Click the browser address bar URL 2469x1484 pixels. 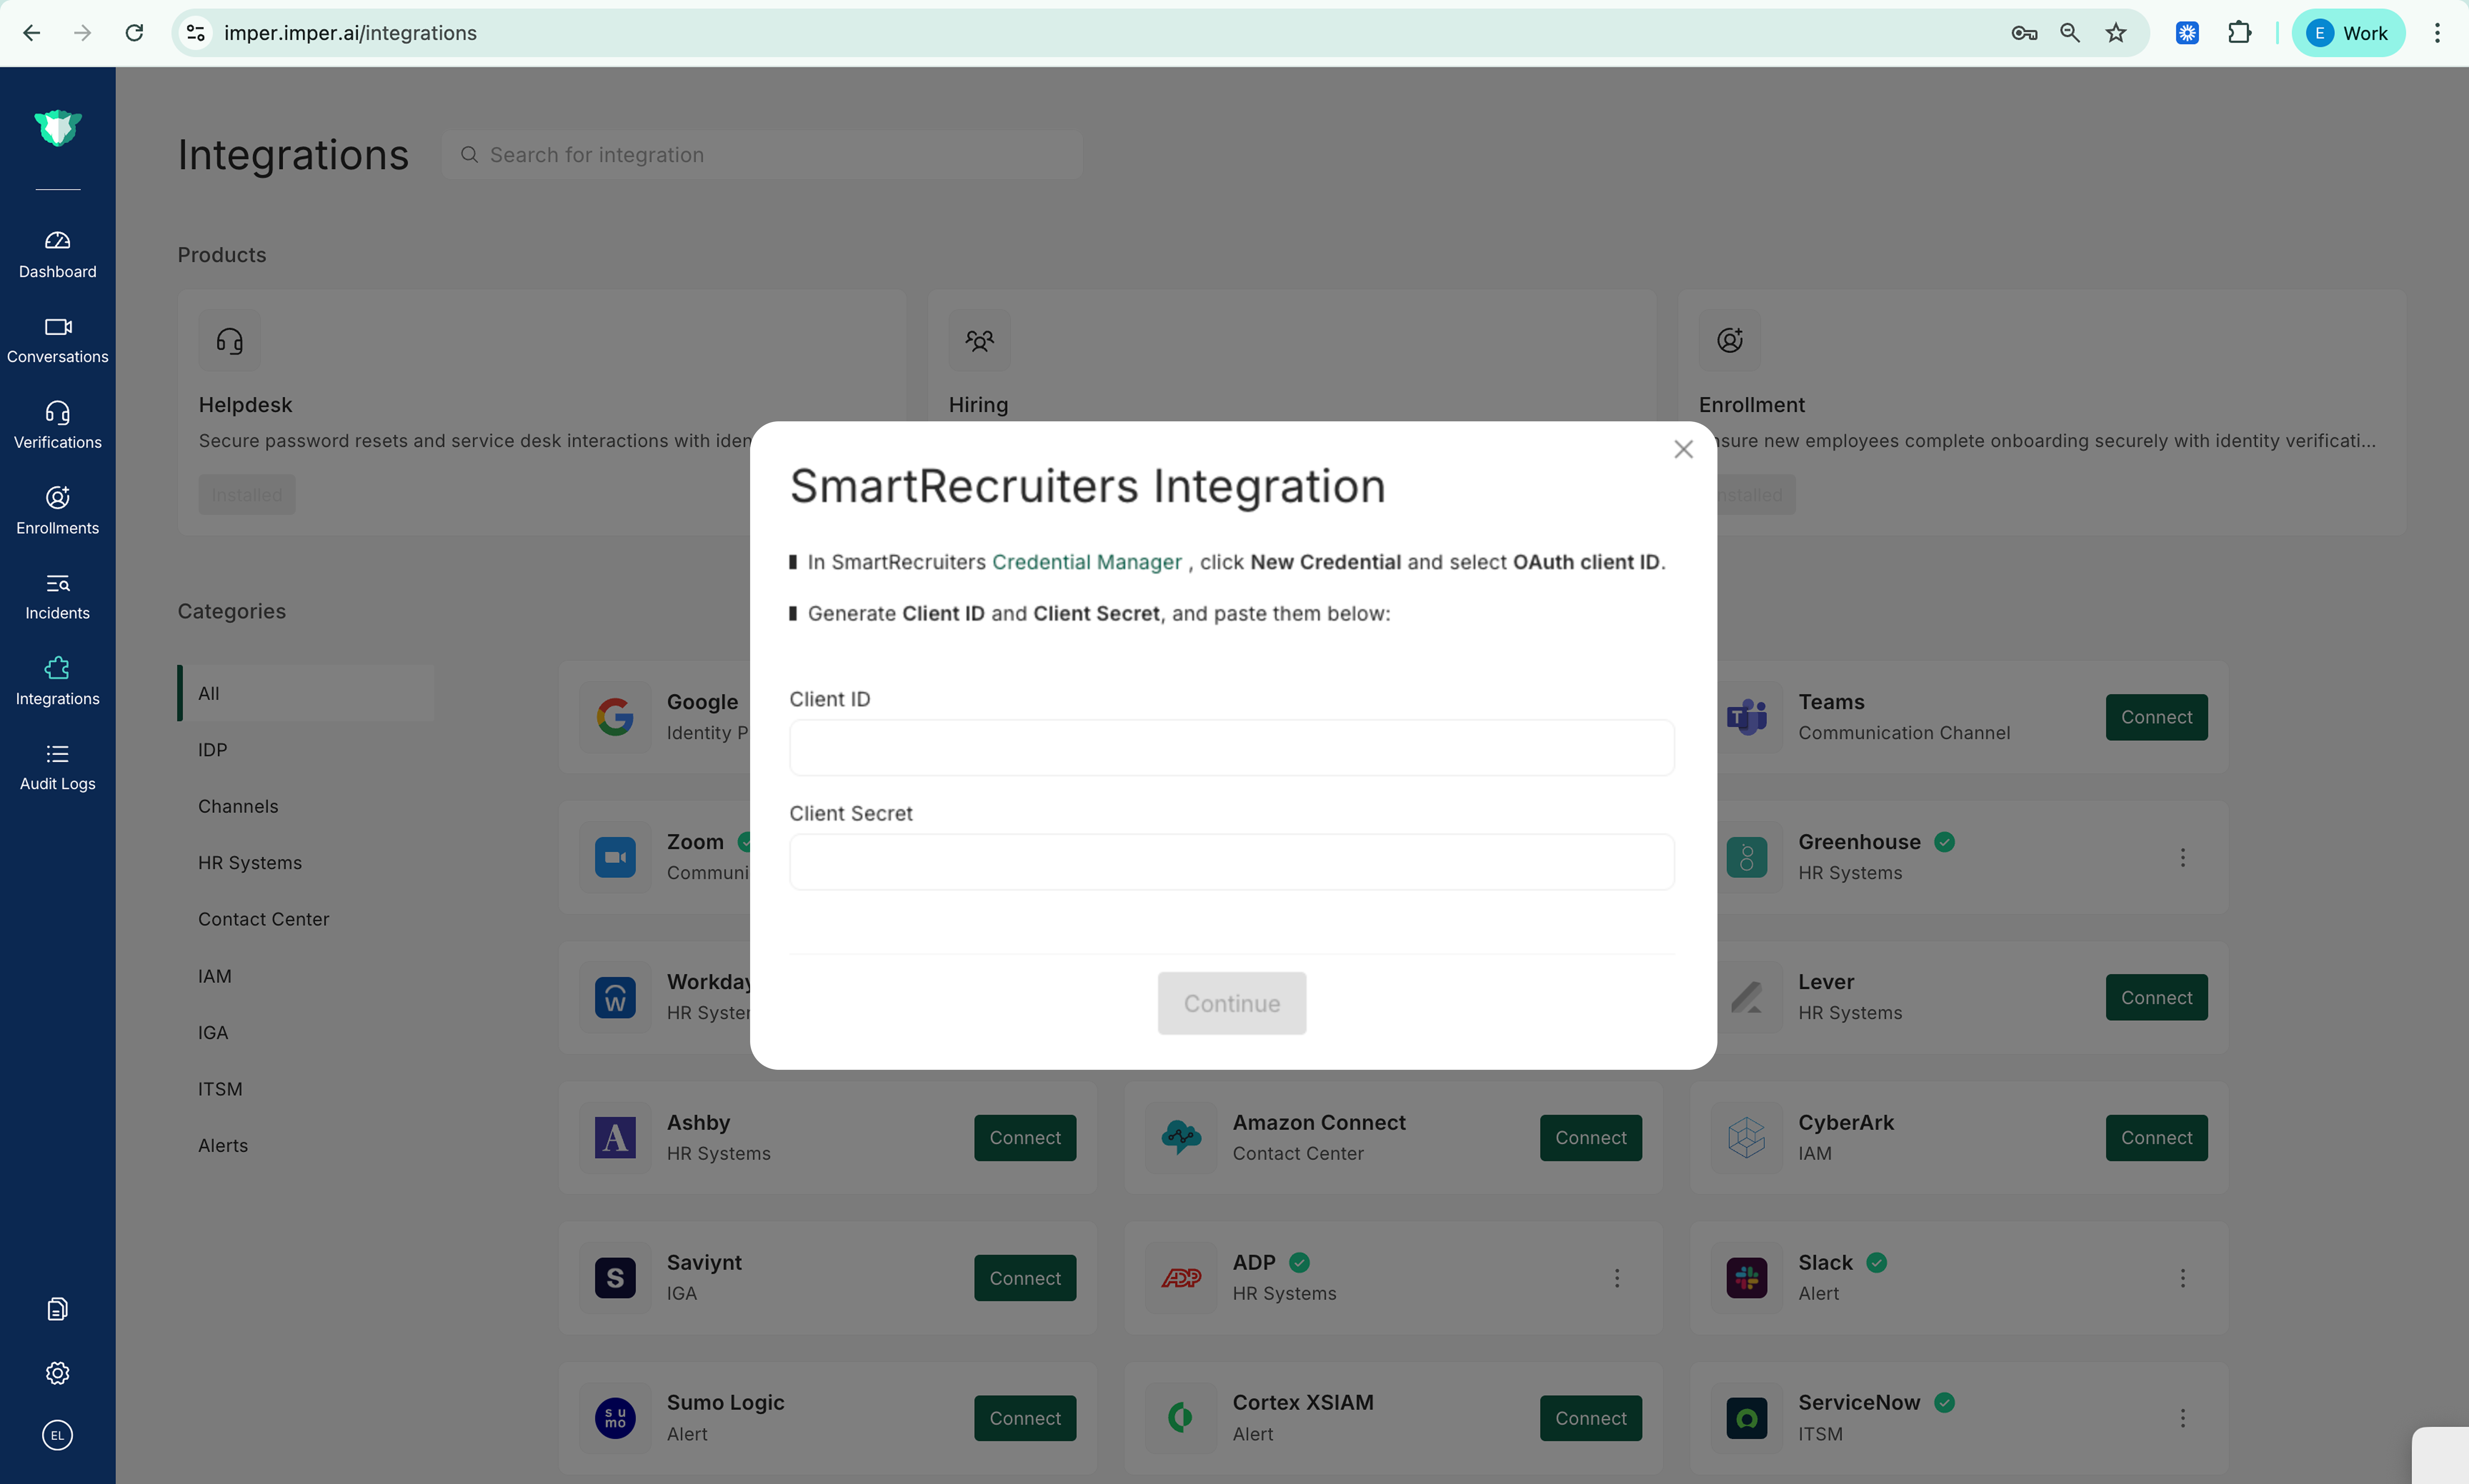tap(350, 33)
